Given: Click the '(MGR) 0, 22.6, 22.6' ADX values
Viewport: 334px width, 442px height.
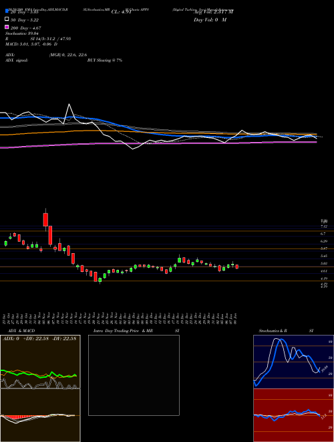Looking at the screenshot, I should click(x=67, y=55).
